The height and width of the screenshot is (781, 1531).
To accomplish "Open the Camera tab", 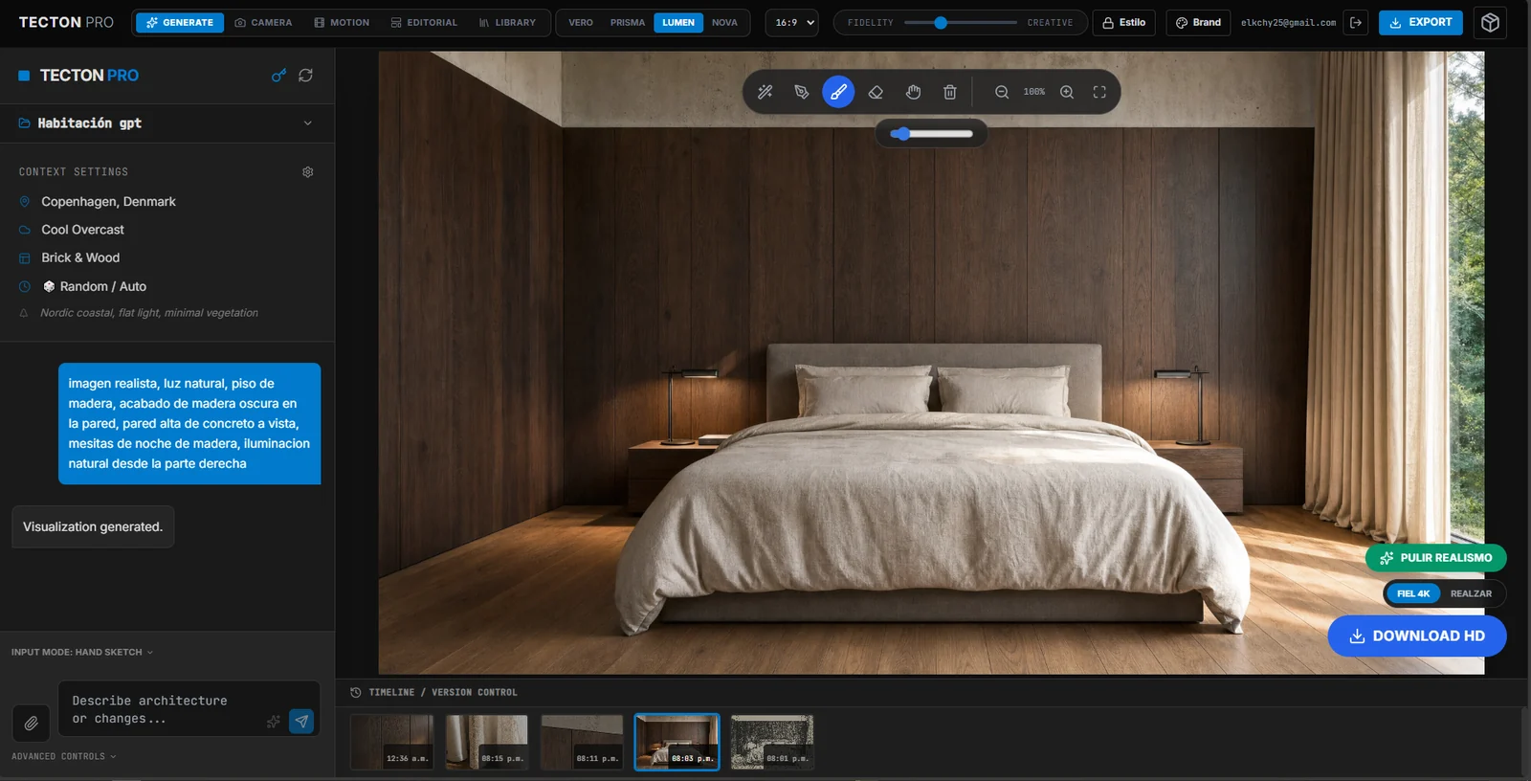I will (x=264, y=22).
